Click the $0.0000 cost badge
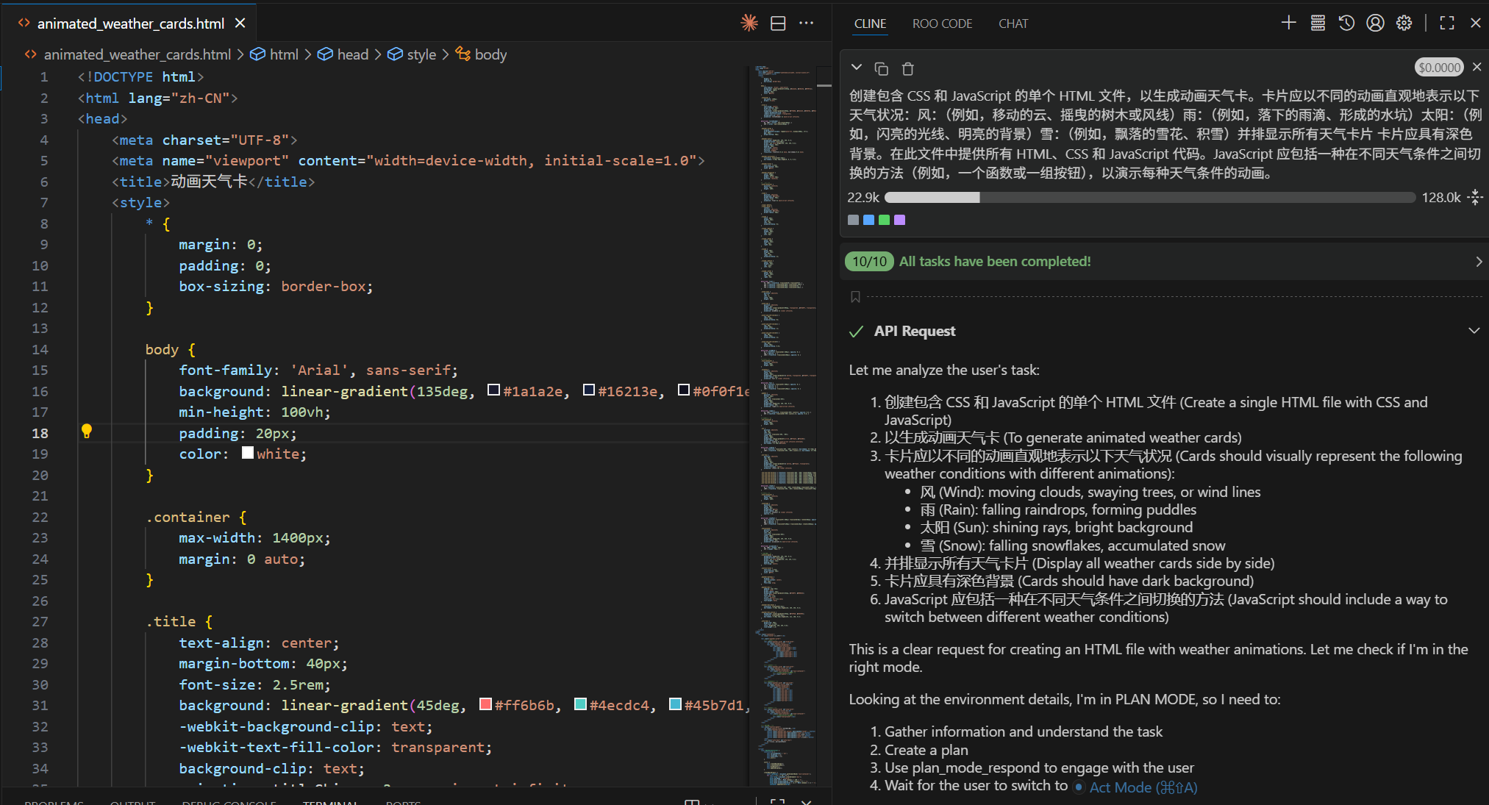 (1439, 68)
